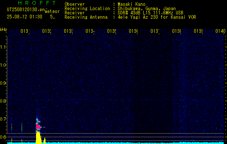Select the 0140 time marker
Viewport: 227px width, 144px height.
pos(221,31)
